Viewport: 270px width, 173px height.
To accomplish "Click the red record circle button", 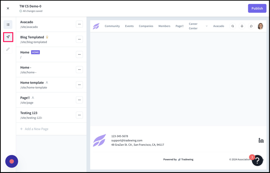I will (12, 161).
